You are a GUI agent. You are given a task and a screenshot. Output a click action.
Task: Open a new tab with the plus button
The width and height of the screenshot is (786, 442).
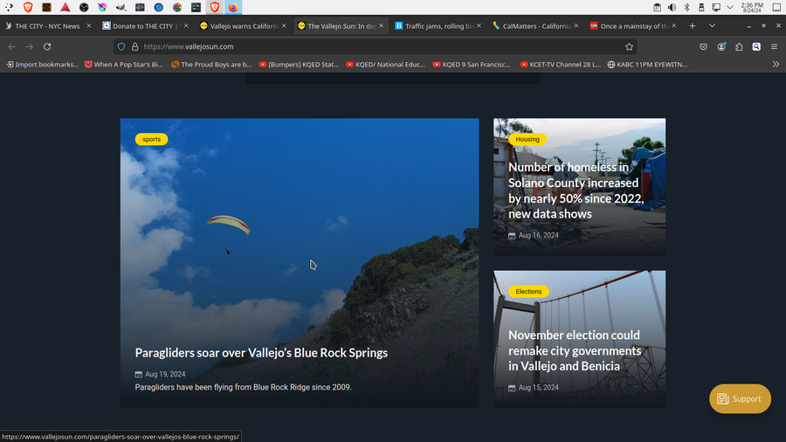point(693,26)
